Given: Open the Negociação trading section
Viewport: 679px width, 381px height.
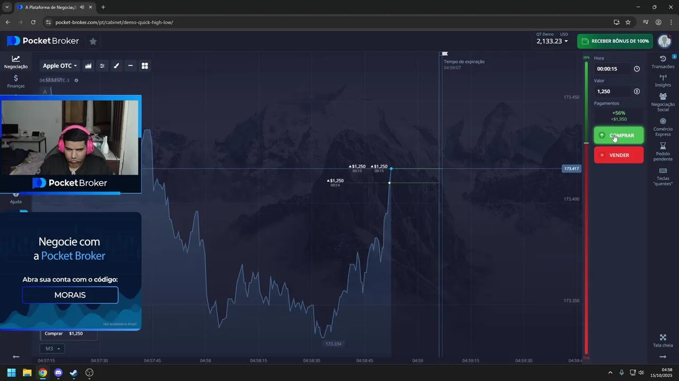Looking at the screenshot, I should pyautogui.click(x=15, y=62).
